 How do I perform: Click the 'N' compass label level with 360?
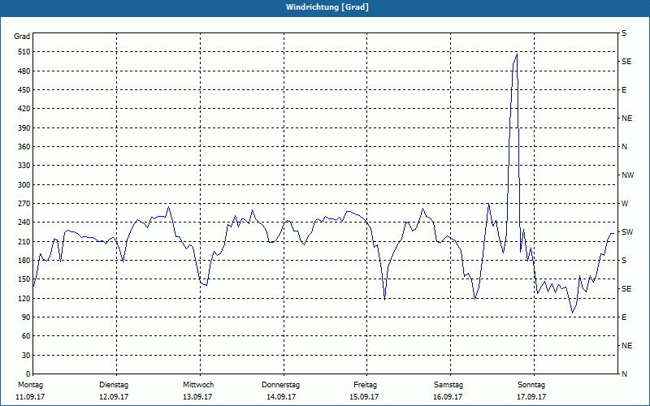click(x=624, y=147)
